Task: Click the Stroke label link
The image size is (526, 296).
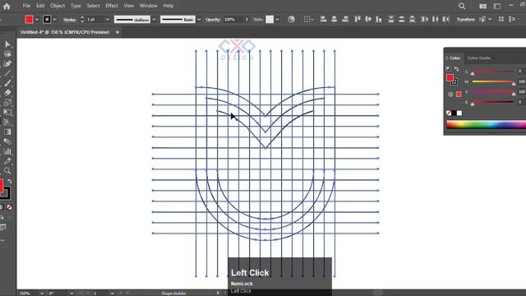Action: pyautogui.click(x=70, y=20)
